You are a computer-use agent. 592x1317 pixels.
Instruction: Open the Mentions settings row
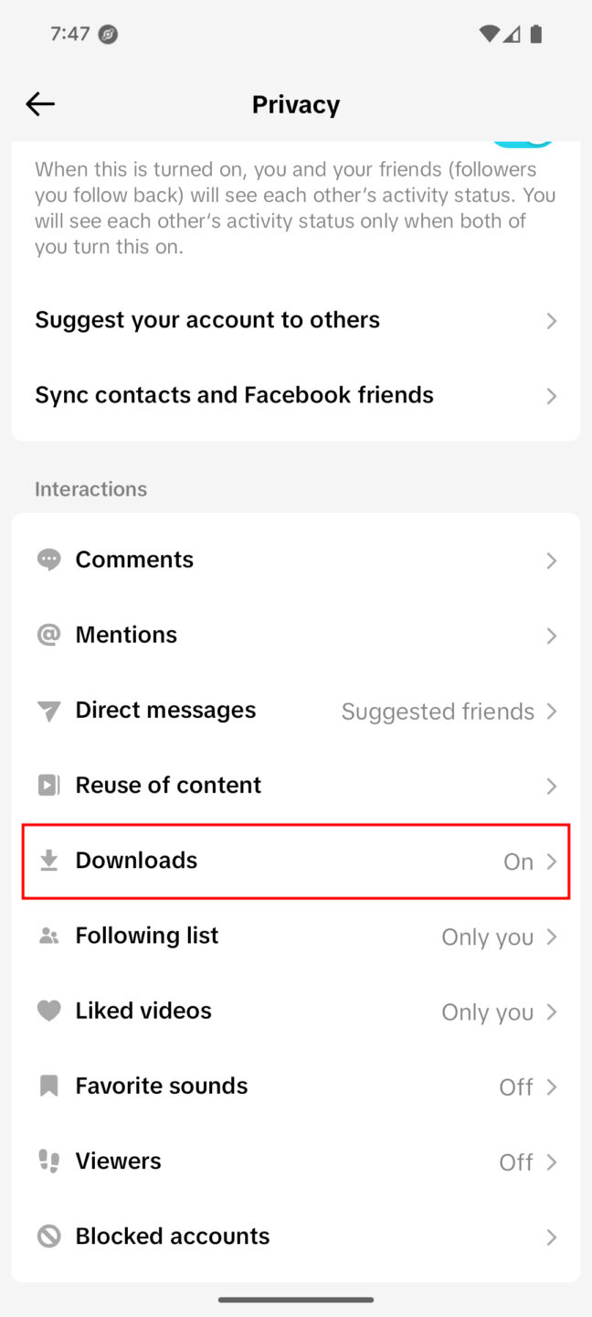pyautogui.click(x=296, y=635)
